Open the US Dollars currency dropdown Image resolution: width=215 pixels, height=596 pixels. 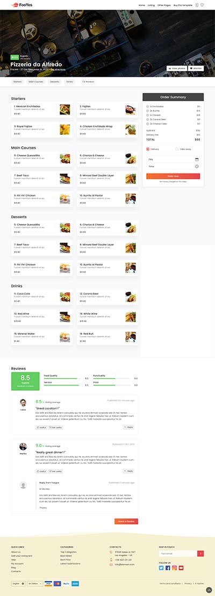click(x=34, y=584)
